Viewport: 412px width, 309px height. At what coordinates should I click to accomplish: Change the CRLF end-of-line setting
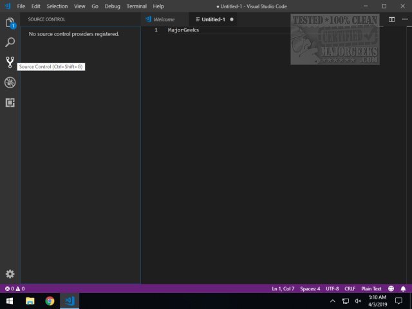pyautogui.click(x=350, y=289)
